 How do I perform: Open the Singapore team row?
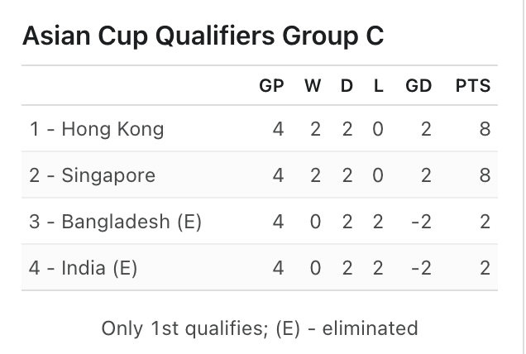(93, 175)
